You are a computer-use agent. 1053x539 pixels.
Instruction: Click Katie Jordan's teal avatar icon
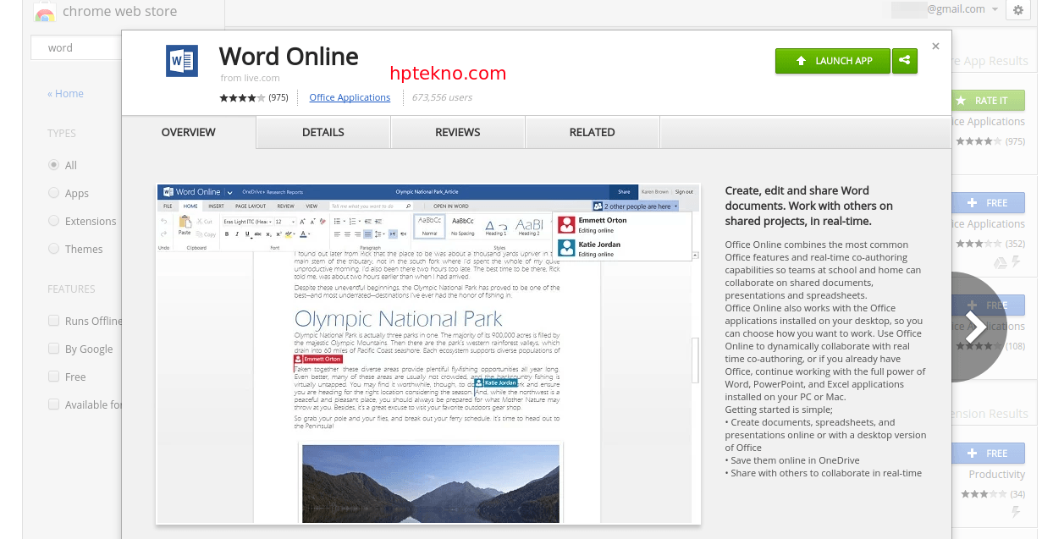[566, 249]
